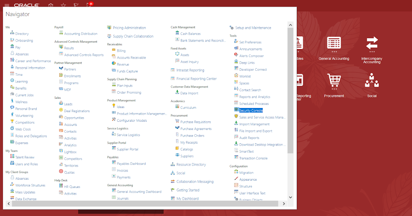Screen dimensions: 412x216
Task: Click the scrollbar down arrow
Action: click(x=290, y=197)
